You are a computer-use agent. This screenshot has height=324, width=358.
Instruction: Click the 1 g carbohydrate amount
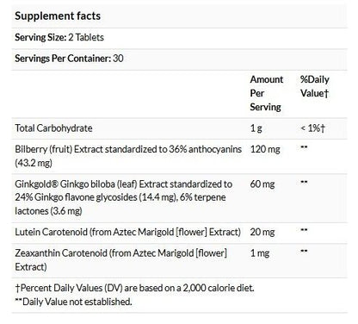256,128
